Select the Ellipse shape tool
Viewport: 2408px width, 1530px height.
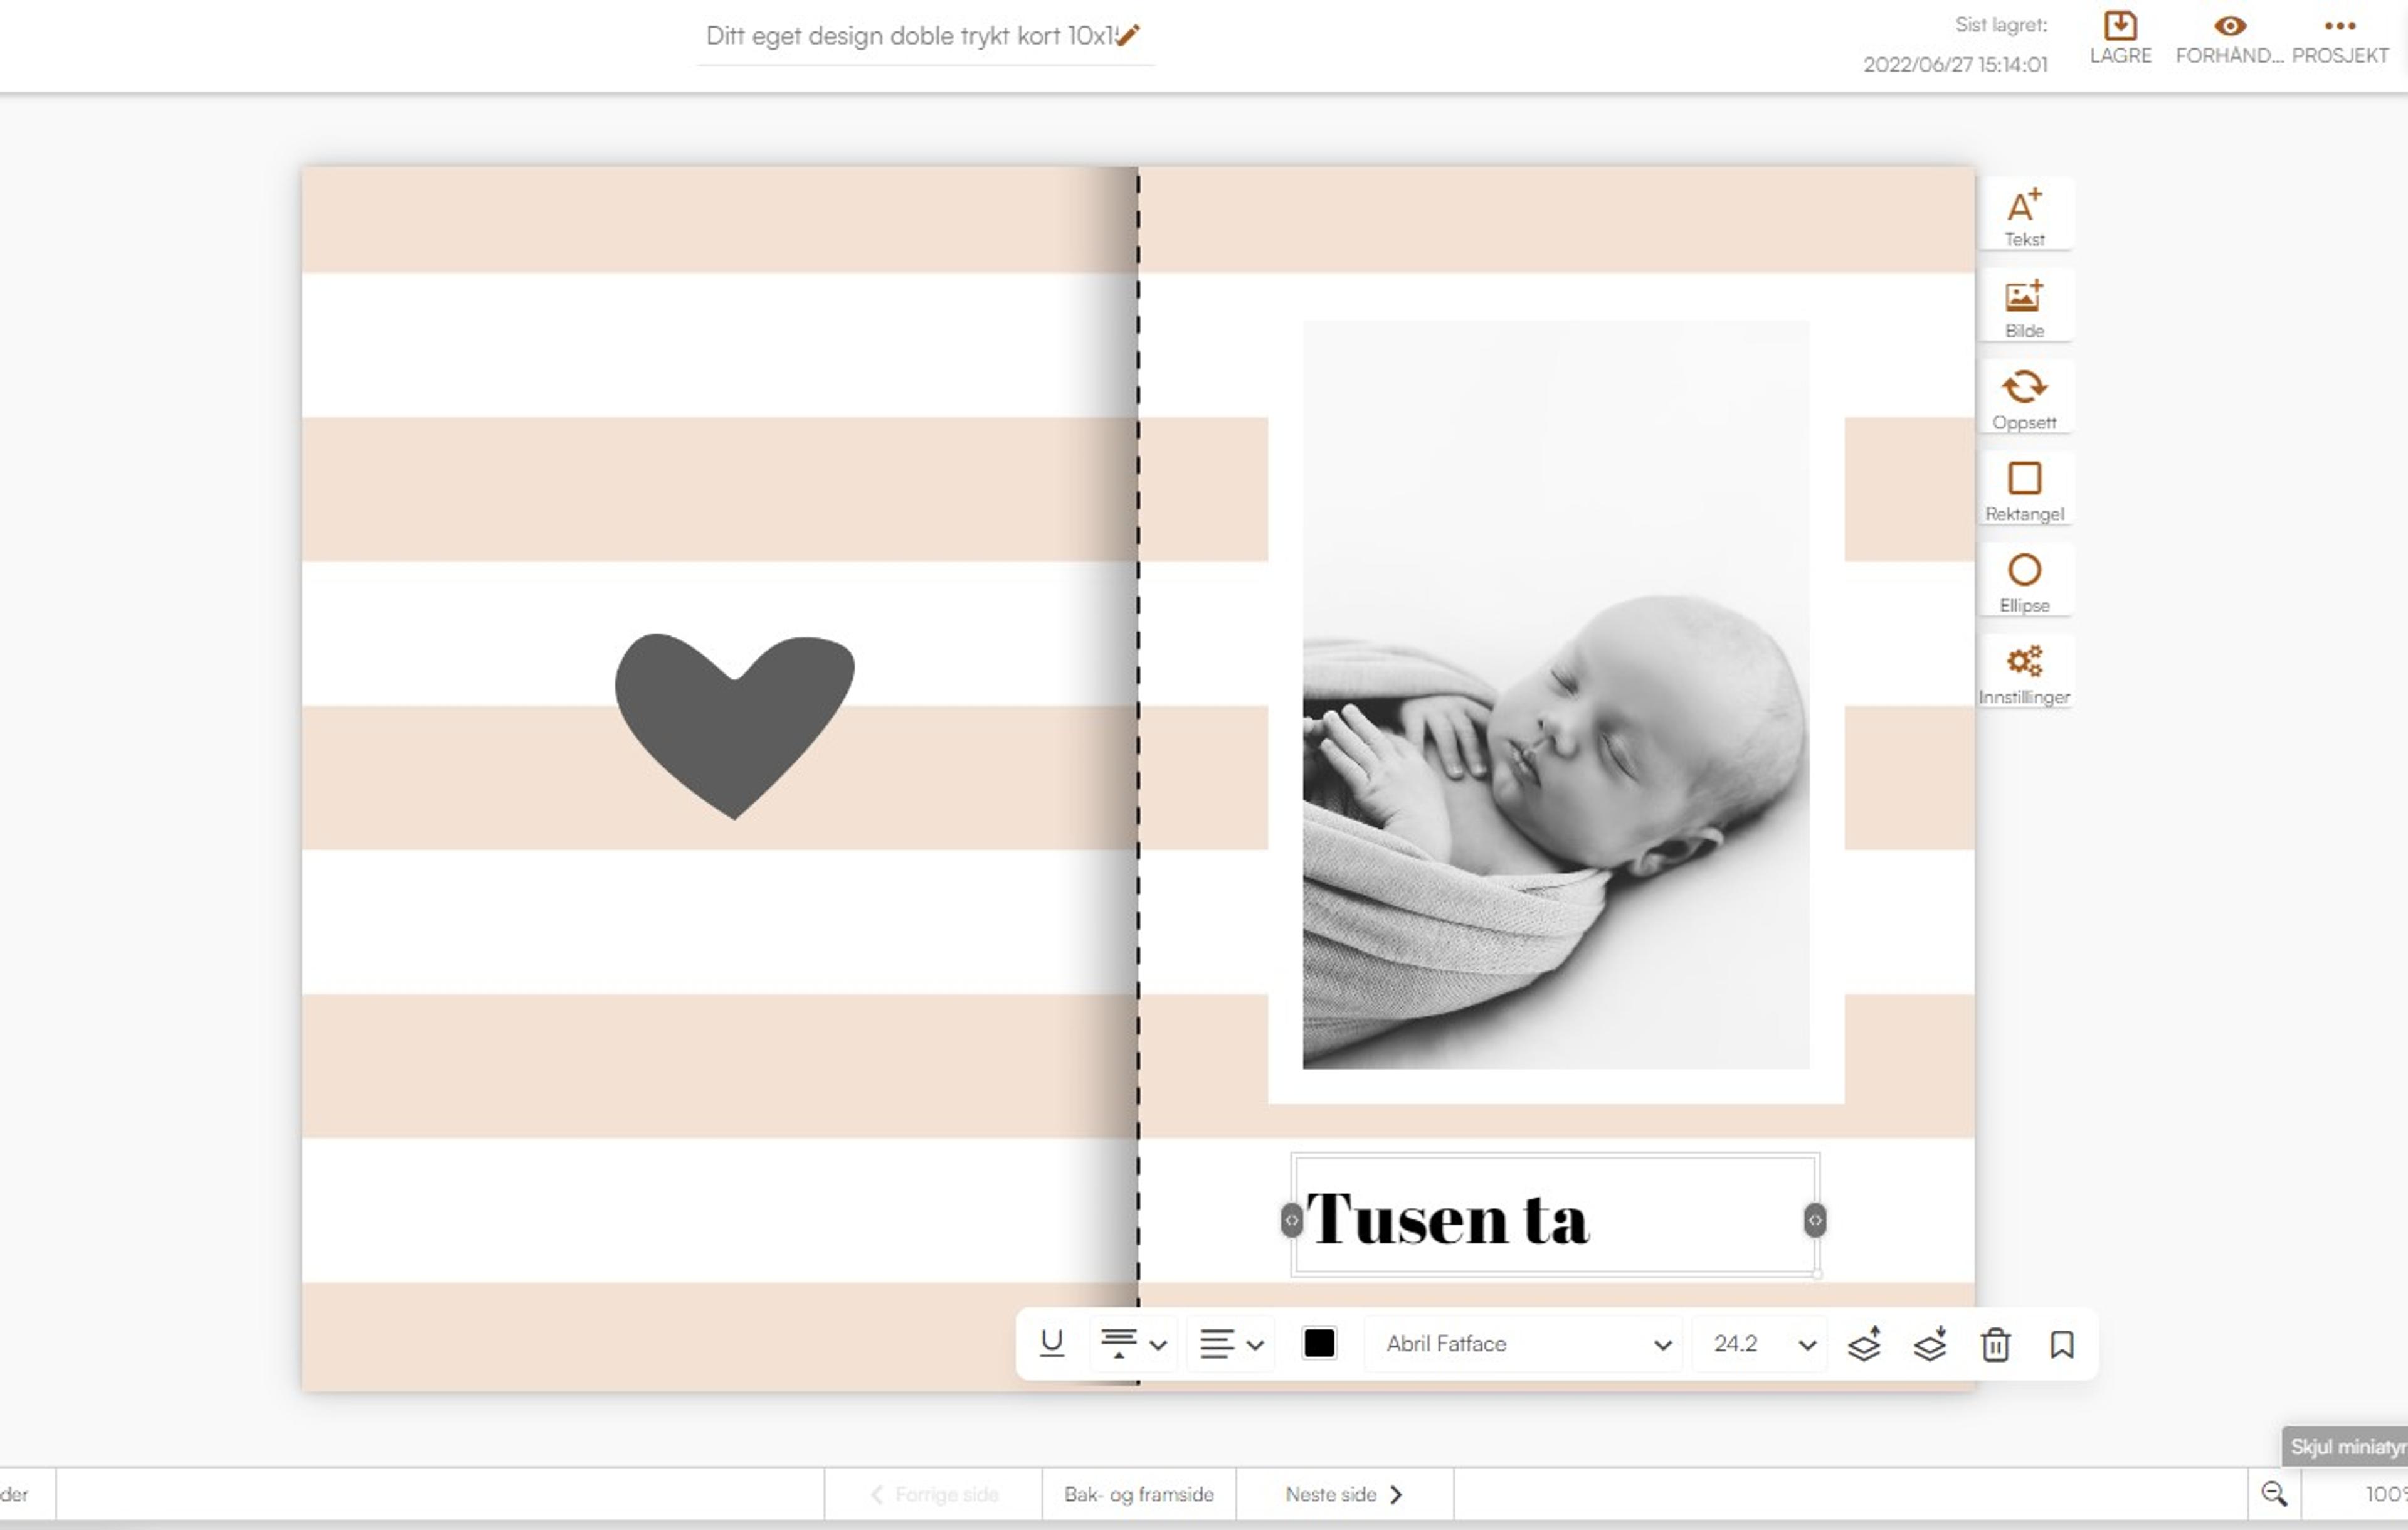[x=2024, y=582]
